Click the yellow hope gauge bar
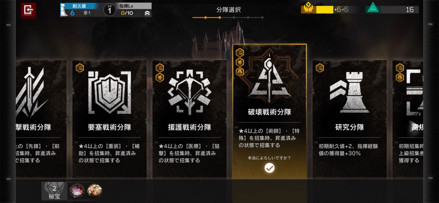The height and width of the screenshot is (203, 439). coord(324,10)
